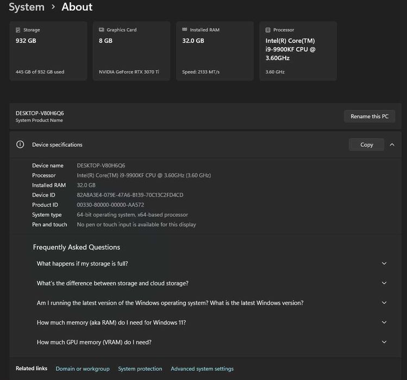The image size is (407, 380).
Task: Click the Device specifications info icon
Action: click(x=20, y=145)
